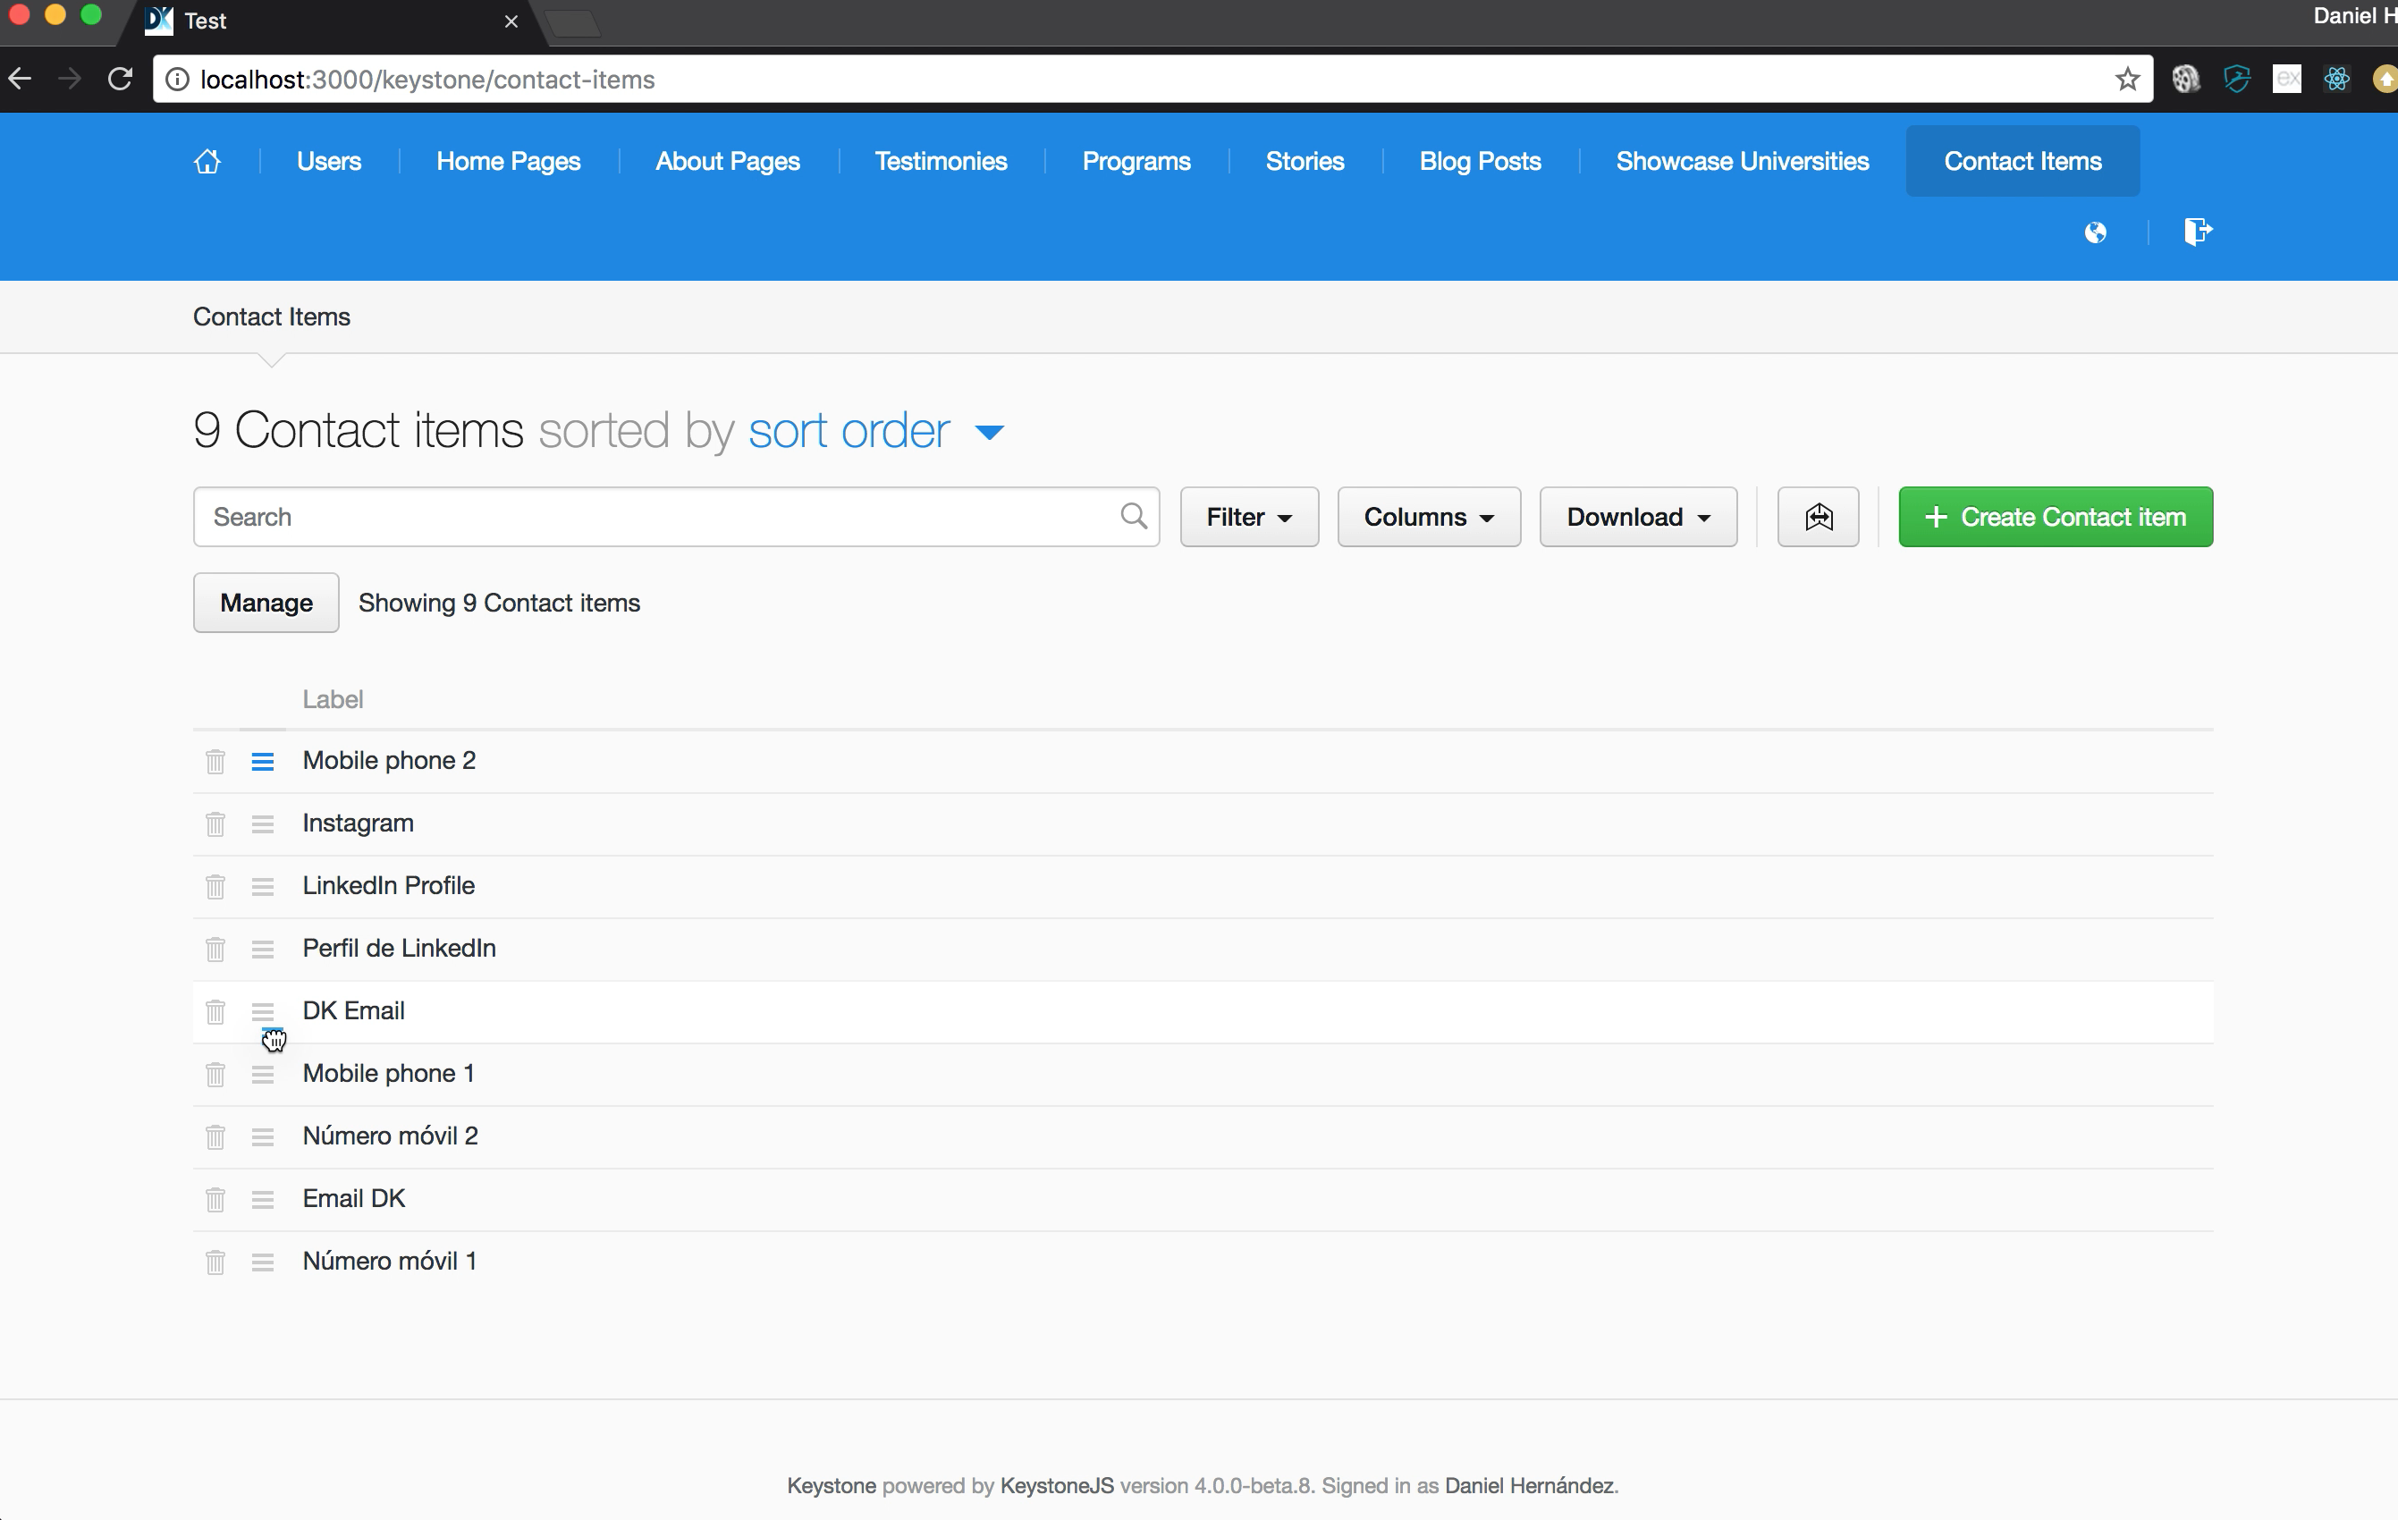
Task: Go to Blog Posts nav item
Action: tap(1480, 161)
